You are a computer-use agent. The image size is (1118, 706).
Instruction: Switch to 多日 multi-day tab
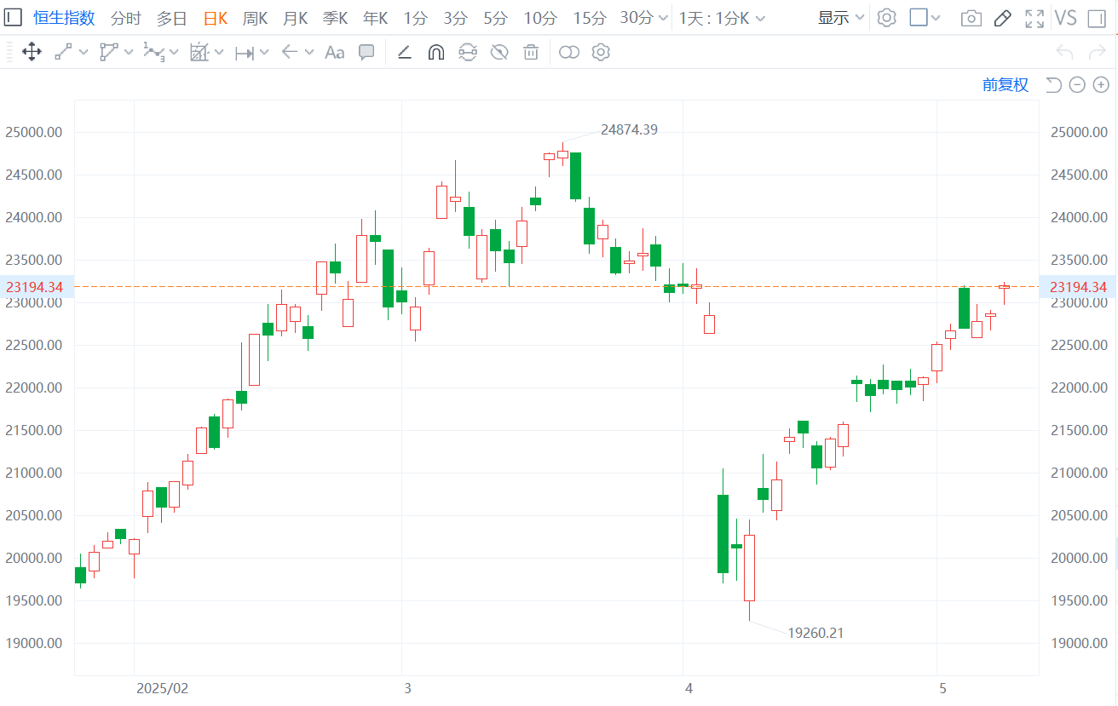(x=171, y=18)
